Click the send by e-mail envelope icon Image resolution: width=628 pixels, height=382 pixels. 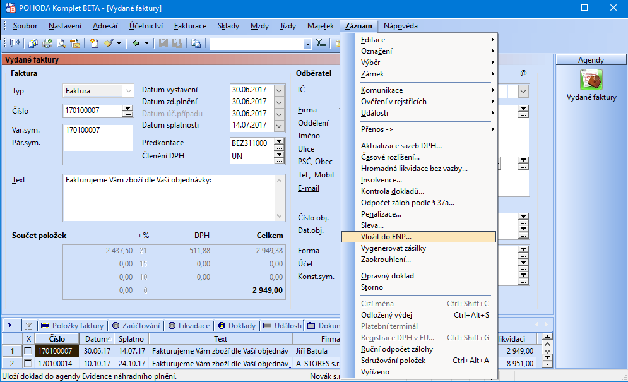(75, 43)
